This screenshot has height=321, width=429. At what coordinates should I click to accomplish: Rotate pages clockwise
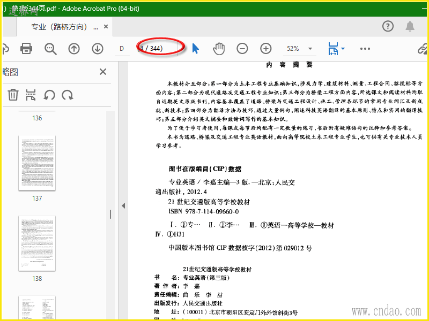point(68,95)
